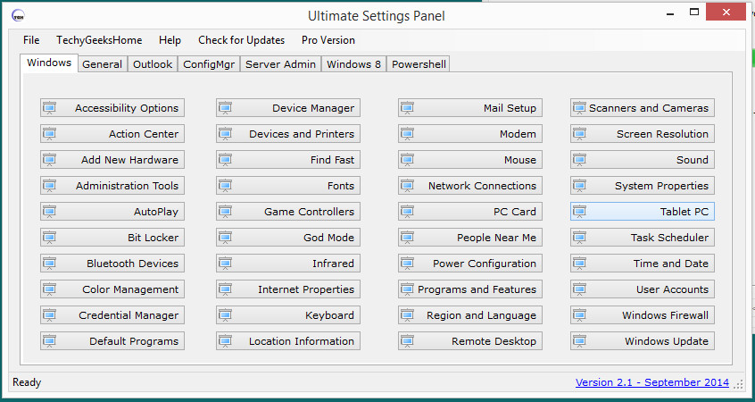Screen dimensions: 755x402
Task: Open Mouse settings
Action: (x=470, y=160)
